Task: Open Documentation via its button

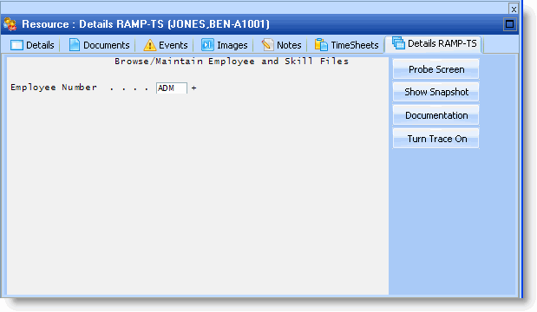Action: click(436, 115)
